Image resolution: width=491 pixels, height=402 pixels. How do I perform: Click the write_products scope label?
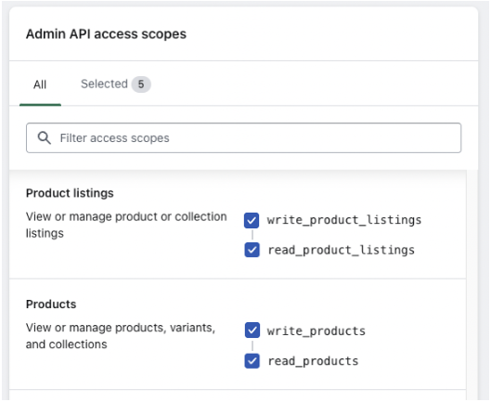pyautogui.click(x=317, y=331)
